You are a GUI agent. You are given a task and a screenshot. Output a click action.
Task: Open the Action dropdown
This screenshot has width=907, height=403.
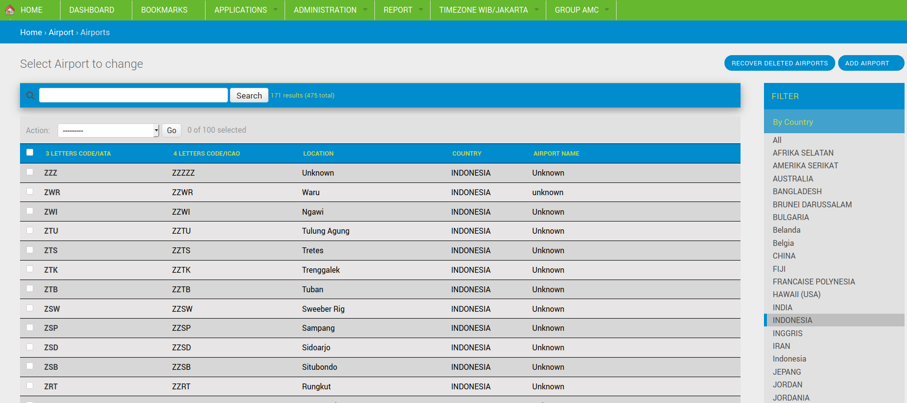click(108, 130)
